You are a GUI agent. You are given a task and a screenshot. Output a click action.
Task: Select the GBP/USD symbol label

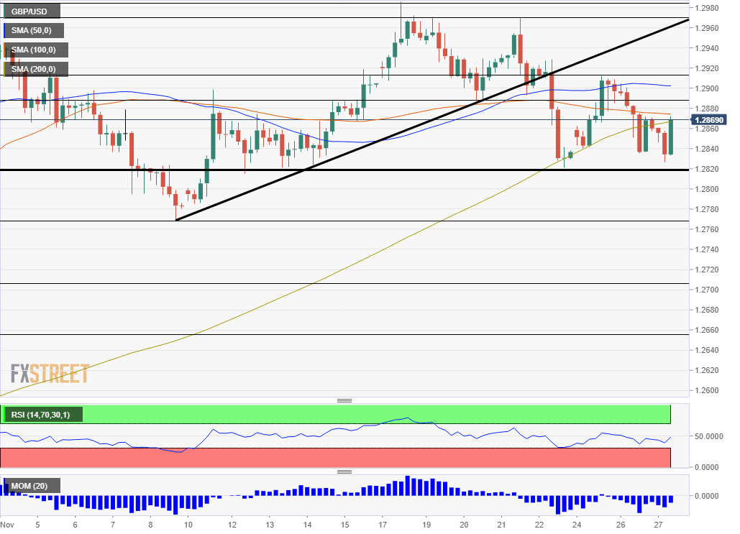(x=30, y=11)
